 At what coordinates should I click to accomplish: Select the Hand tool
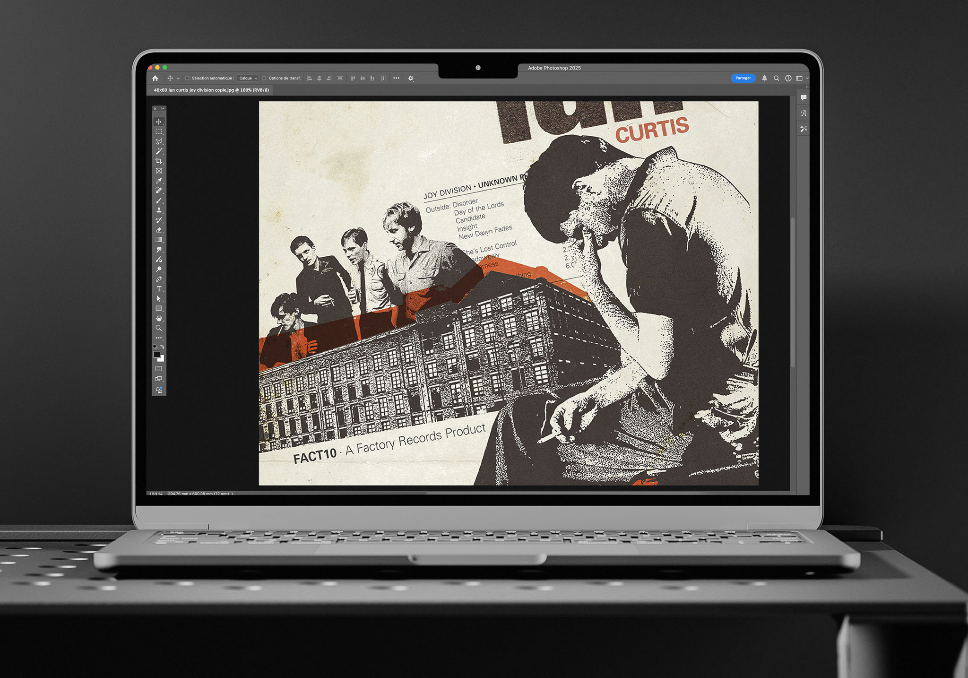point(159,318)
